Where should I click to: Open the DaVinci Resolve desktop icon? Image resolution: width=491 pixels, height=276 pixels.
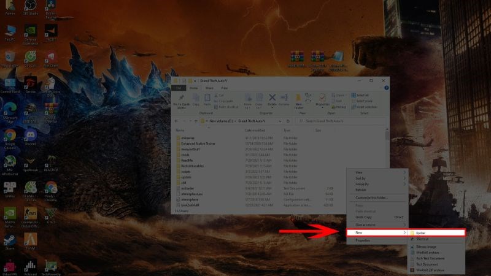click(51, 9)
